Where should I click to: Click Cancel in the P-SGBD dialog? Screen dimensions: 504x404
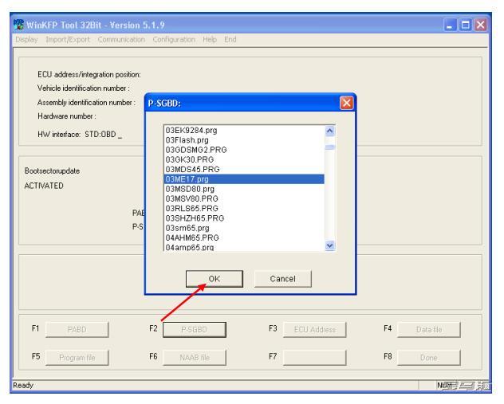282,278
